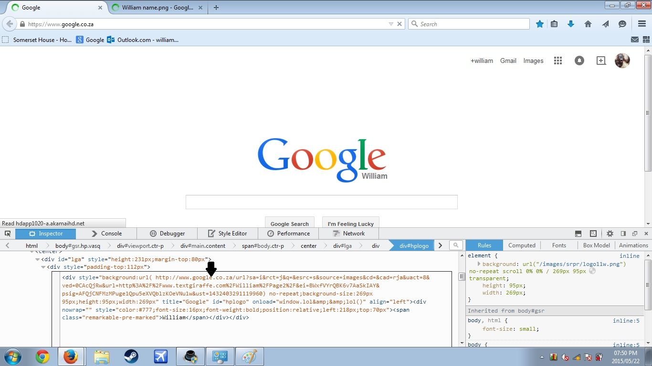Switch to Computed sidebar tab

522,245
